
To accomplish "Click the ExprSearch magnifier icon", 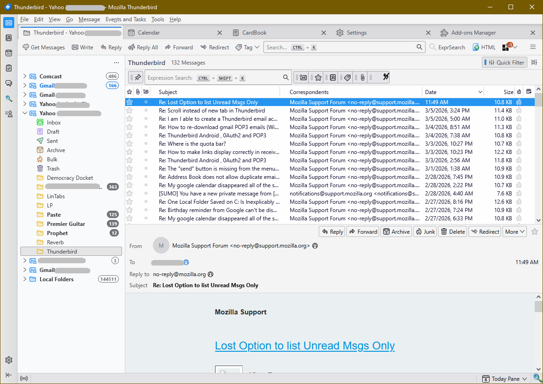I will pyautogui.click(x=433, y=47).
